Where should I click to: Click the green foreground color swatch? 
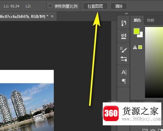[x=136, y=31]
